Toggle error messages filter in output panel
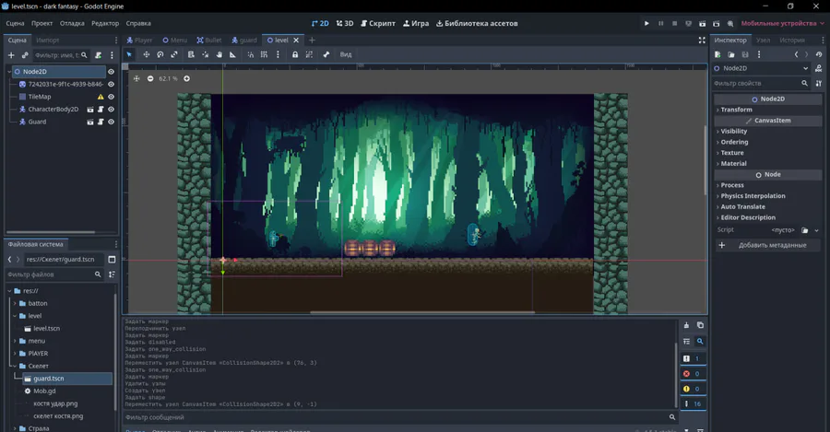Image resolution: width=830 pixels, height=432 pixels. pos(686,374)
